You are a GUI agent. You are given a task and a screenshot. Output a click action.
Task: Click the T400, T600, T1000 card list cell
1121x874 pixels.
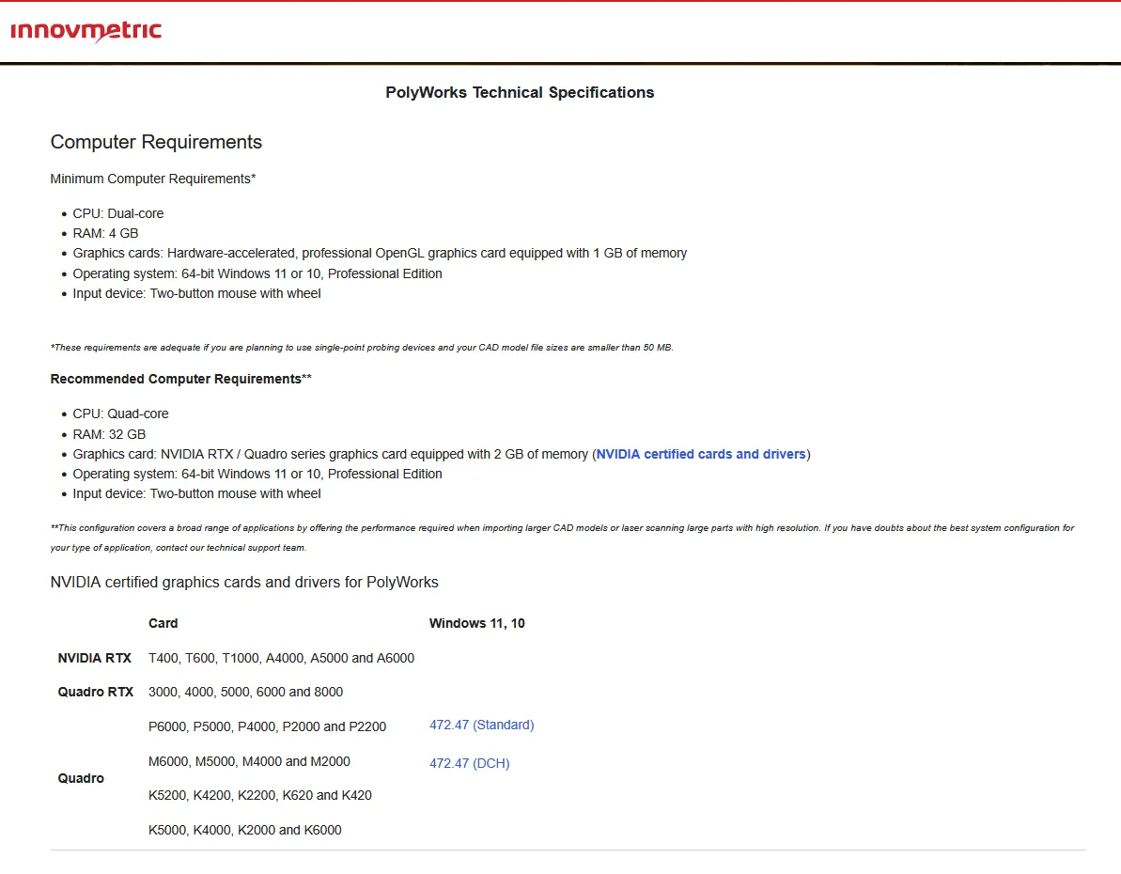[x=281, y=658]
